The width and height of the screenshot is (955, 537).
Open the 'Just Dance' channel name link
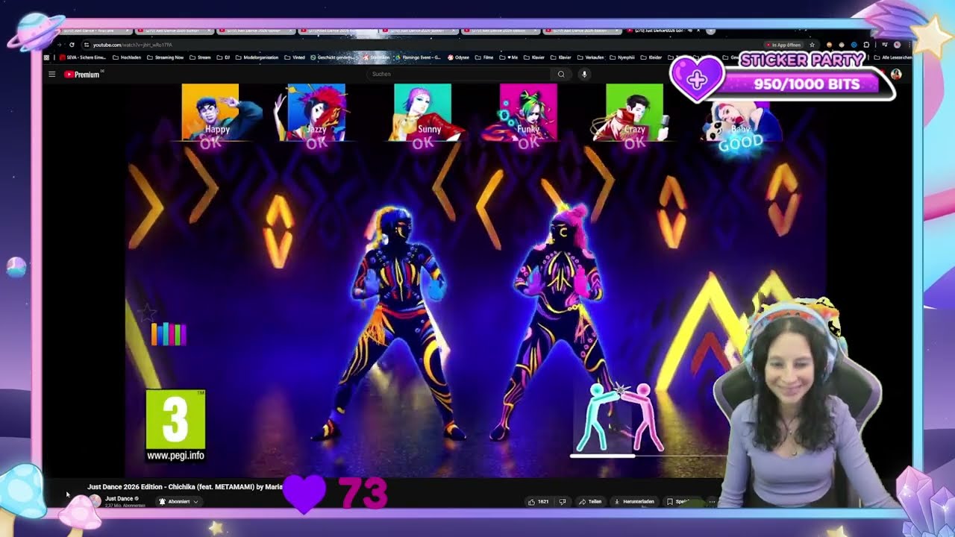pos(119,498)
